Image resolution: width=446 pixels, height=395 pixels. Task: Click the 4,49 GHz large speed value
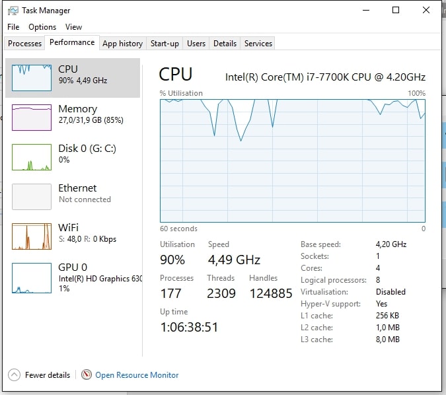(234, 260)
